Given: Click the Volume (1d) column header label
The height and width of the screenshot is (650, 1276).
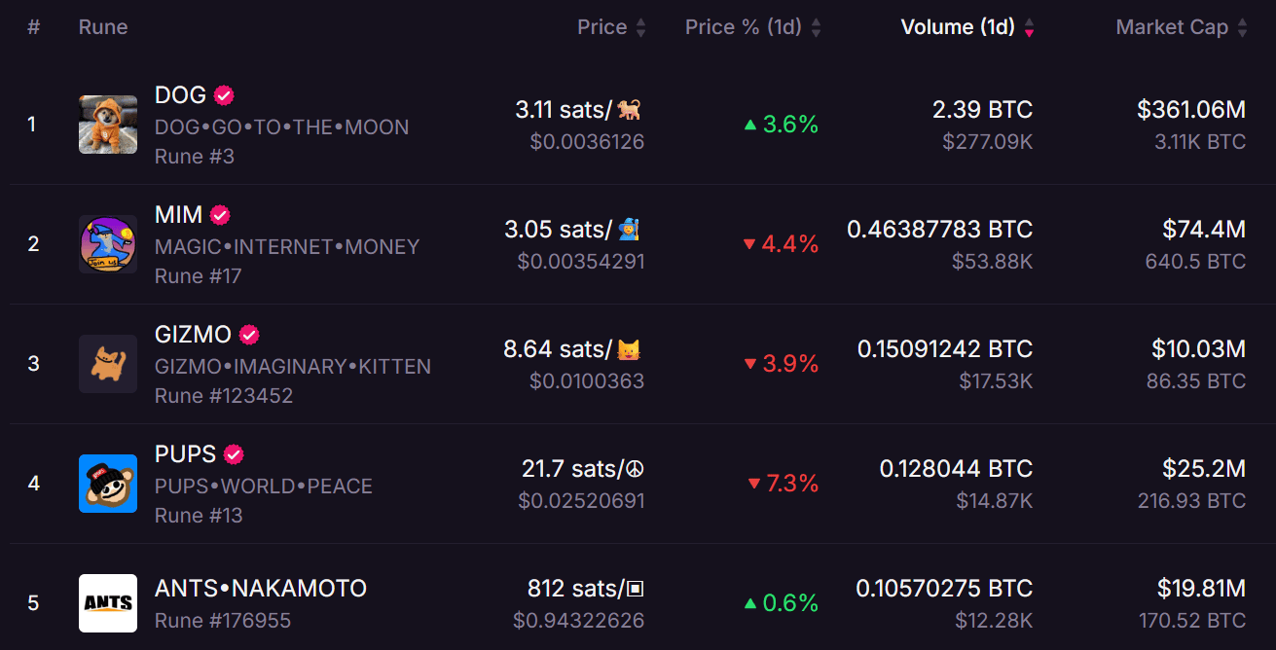Looking at the screenshot, I should [x=957, y=27].
